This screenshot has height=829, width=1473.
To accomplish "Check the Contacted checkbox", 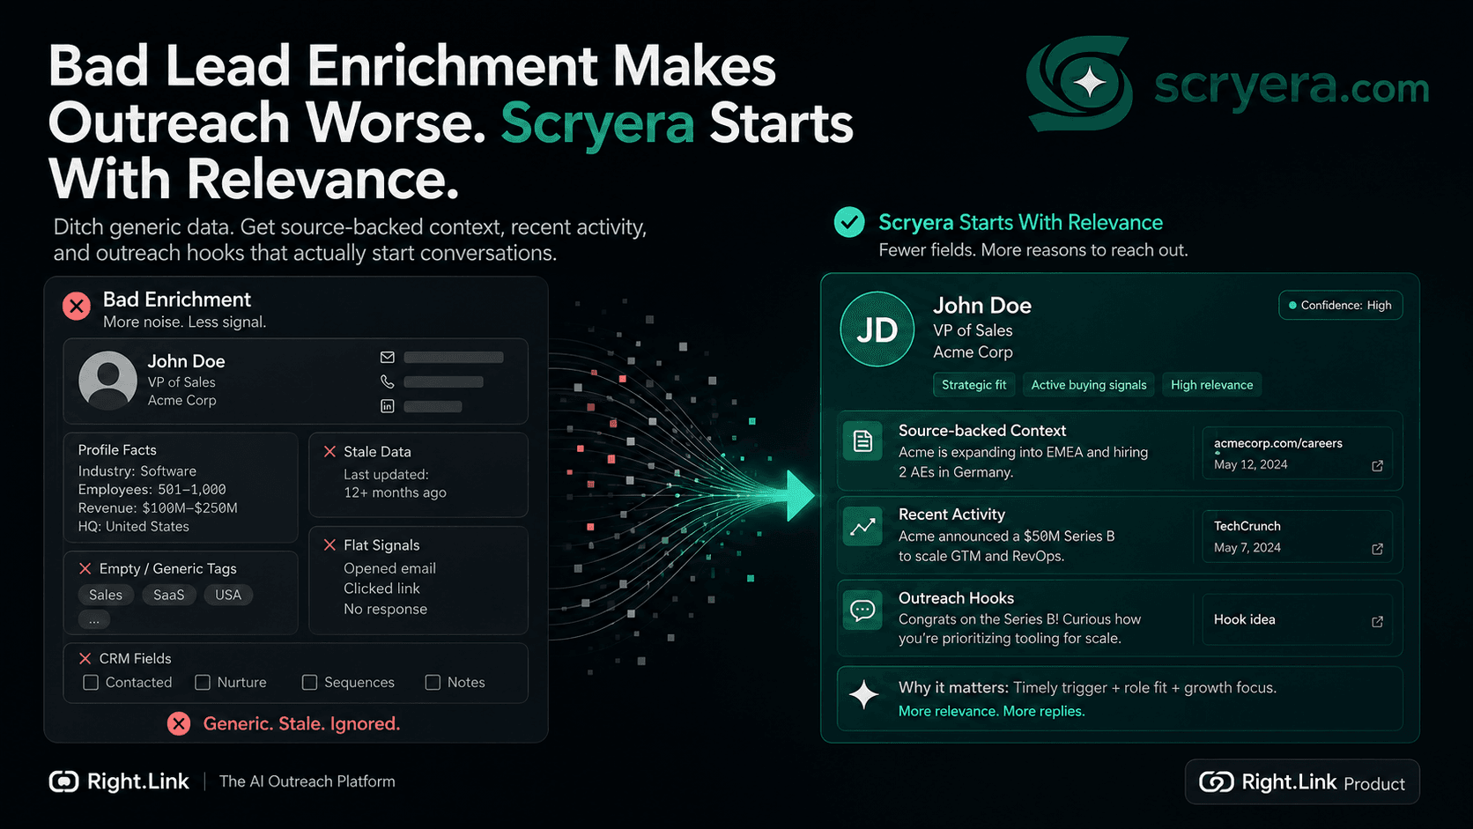I will click(x=91, y=683).
